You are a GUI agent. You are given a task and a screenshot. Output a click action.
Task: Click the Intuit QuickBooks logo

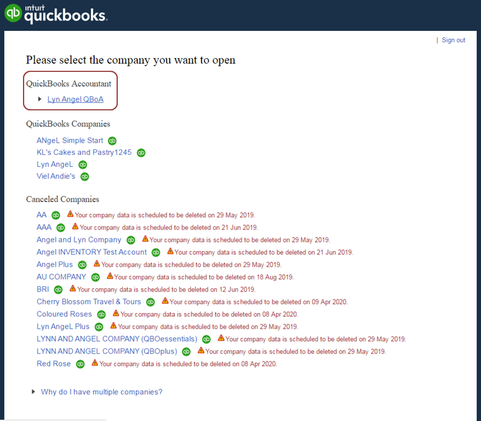(x=56, y=14)
